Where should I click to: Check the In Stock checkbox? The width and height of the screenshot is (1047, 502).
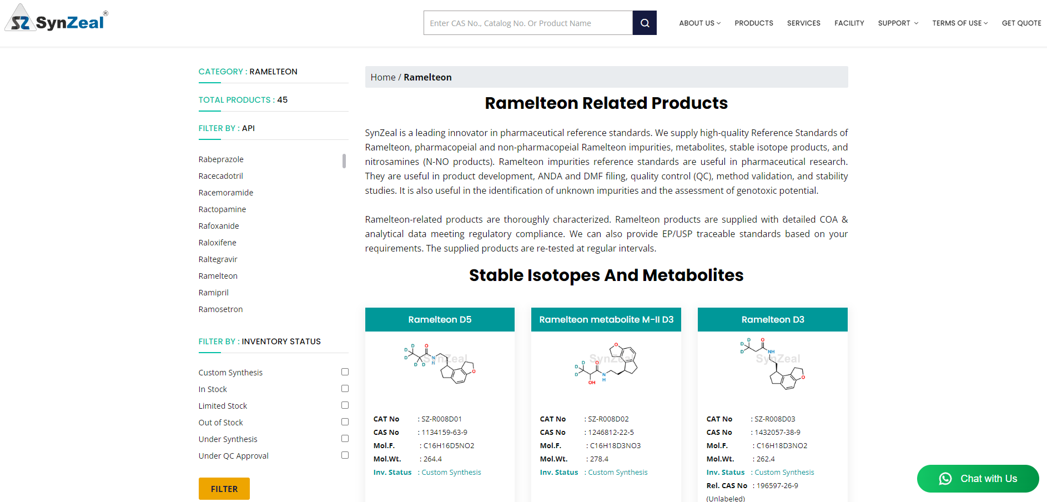345,389
